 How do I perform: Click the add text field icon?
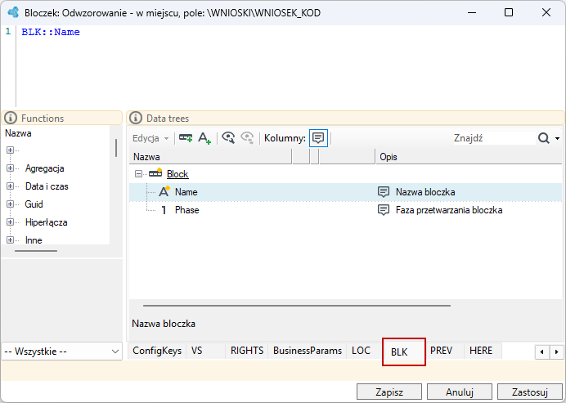tap(204, 138)
